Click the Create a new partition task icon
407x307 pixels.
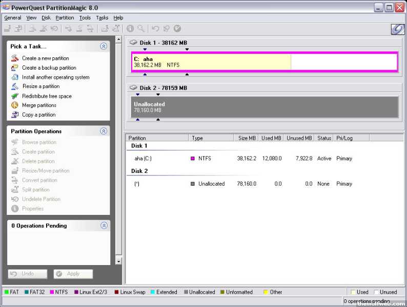15,58
